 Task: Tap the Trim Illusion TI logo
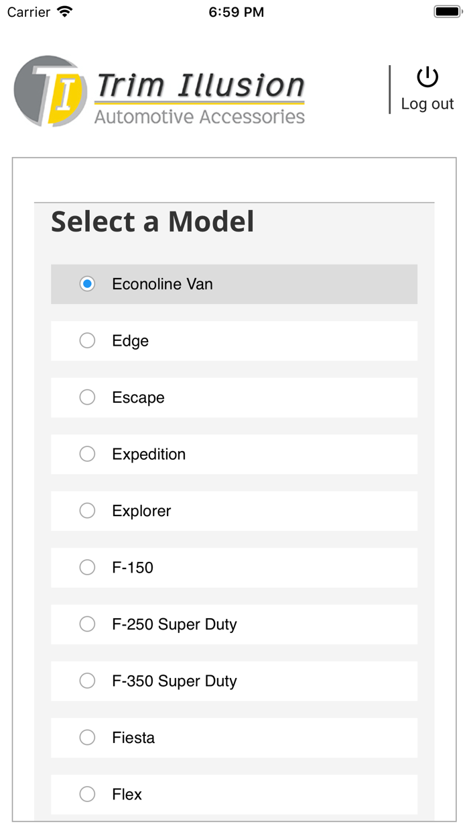tap(50, 91)
